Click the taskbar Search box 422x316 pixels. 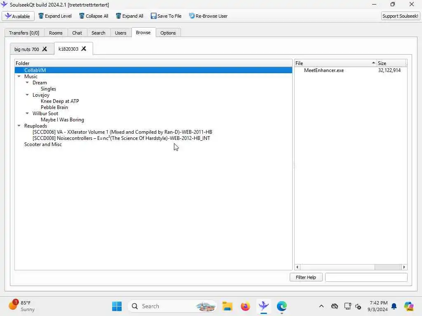tap(172, 306)
